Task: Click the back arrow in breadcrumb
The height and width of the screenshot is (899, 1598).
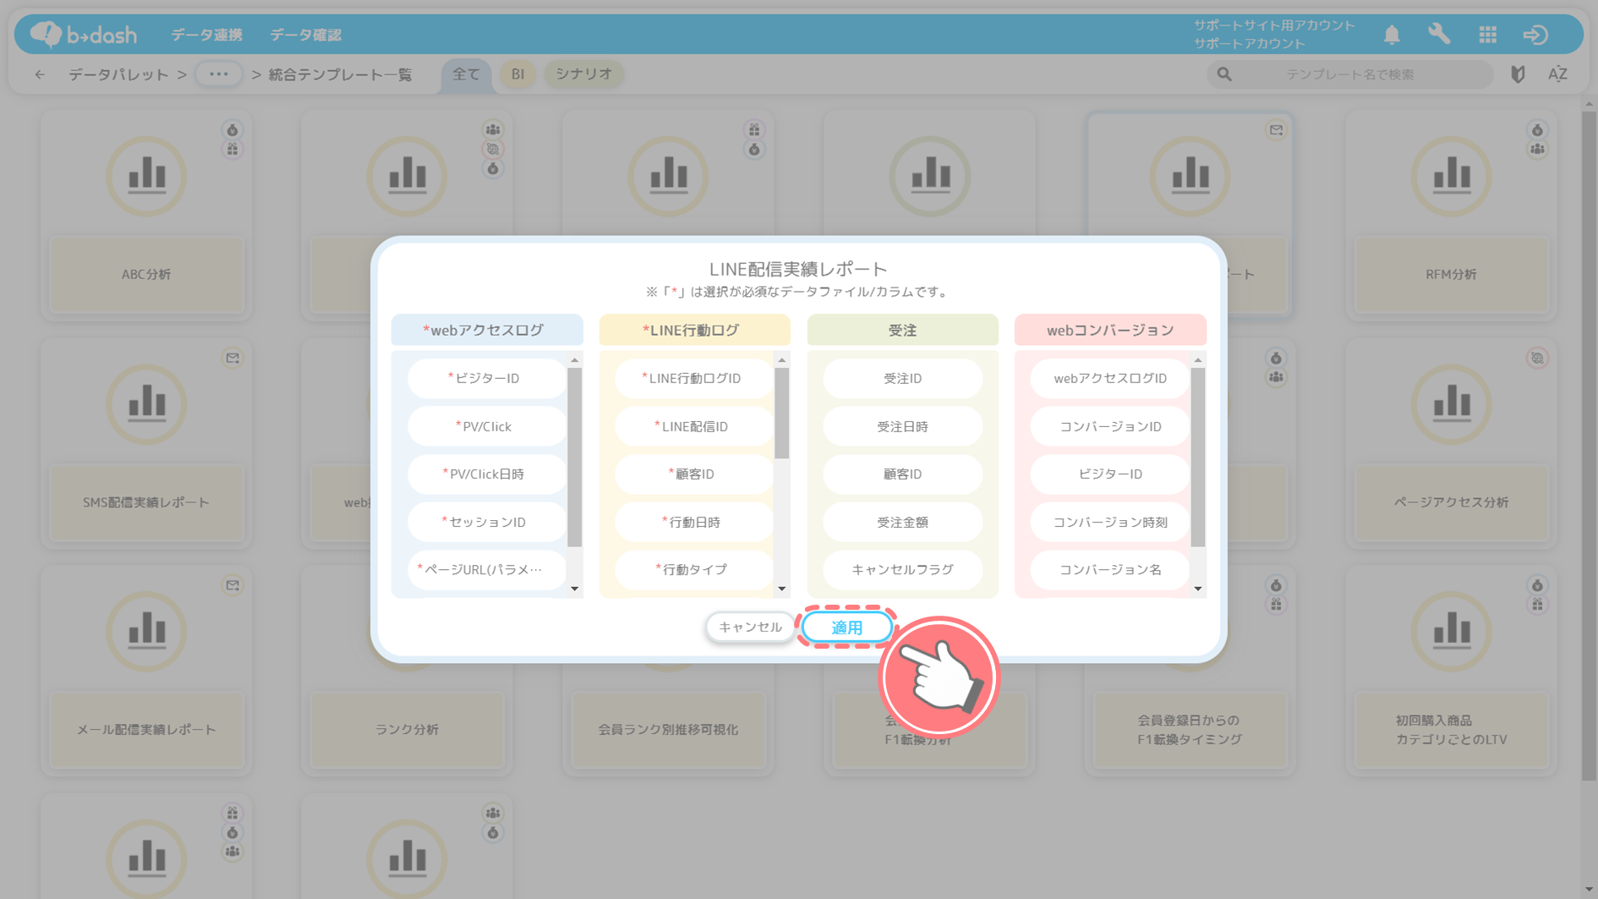Action: (x=40, y=74)
